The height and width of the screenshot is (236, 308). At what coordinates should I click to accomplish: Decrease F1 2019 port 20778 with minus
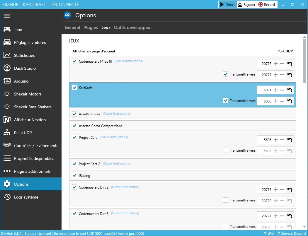282,64
